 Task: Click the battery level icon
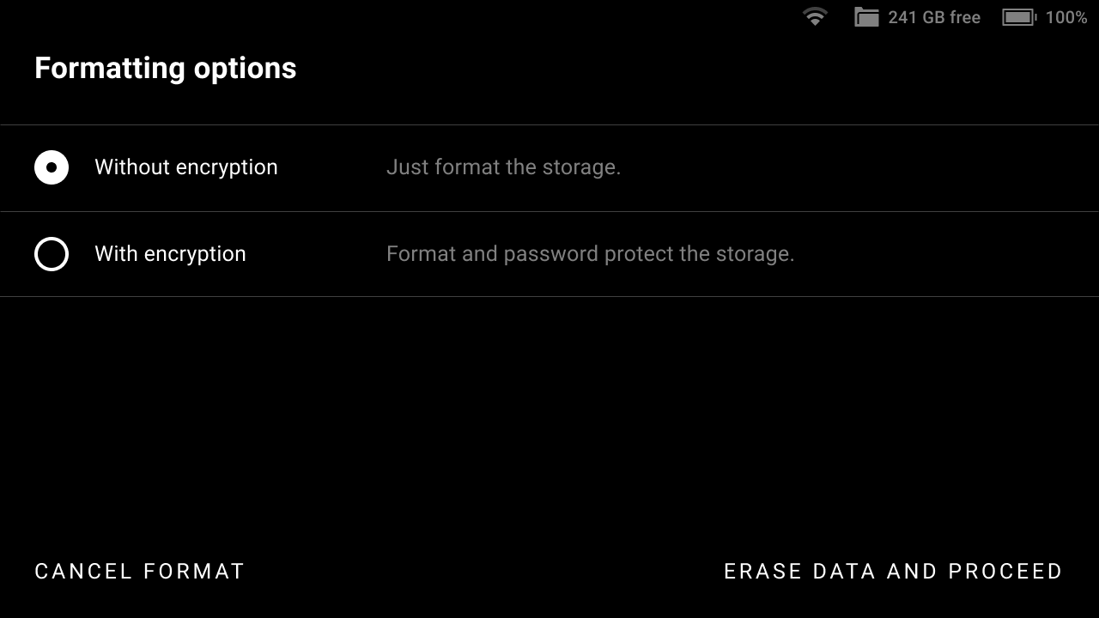tap(1018, 17)
